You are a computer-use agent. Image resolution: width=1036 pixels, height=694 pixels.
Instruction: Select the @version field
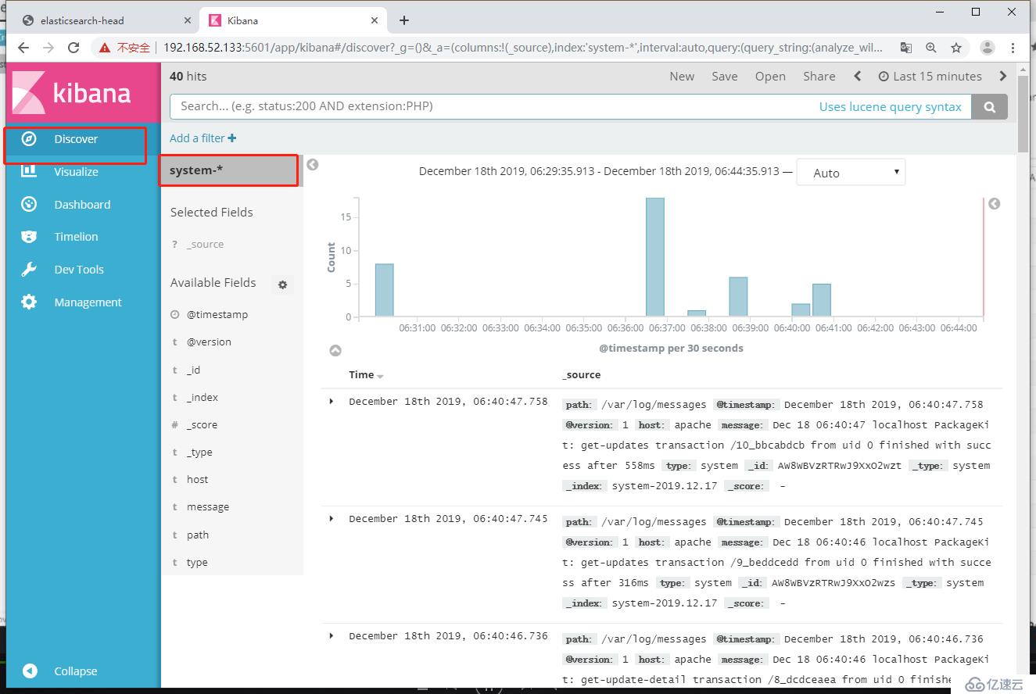click(209, 342)
